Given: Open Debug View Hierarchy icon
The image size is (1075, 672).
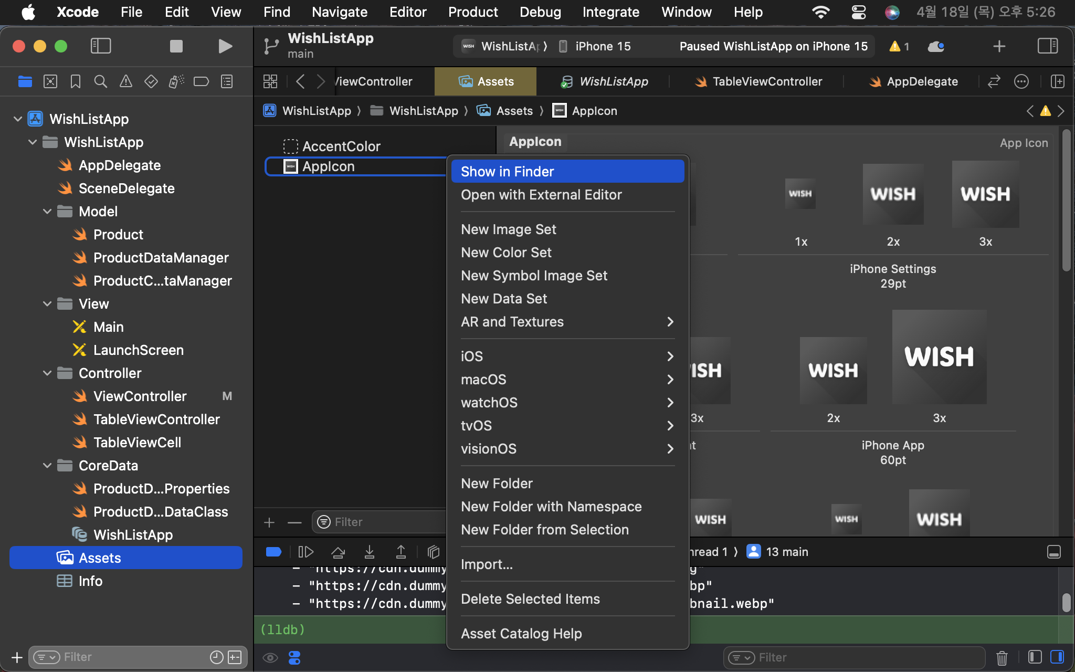Looking at the screenshot, I should [x=434, y=552].
